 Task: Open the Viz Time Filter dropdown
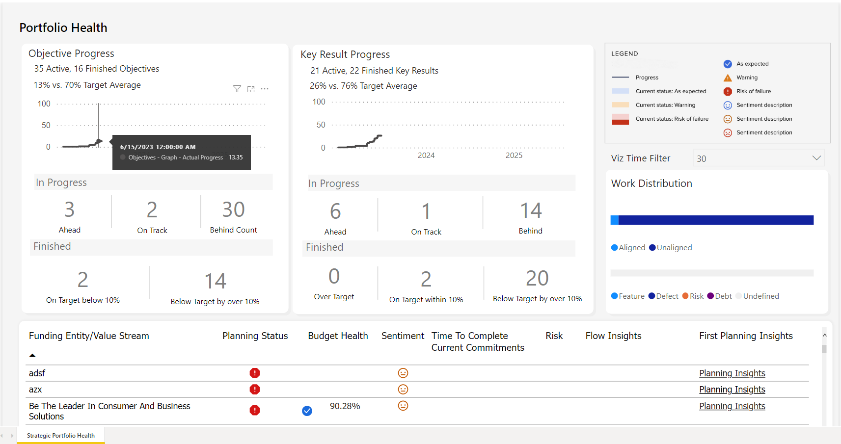(758, 158)
